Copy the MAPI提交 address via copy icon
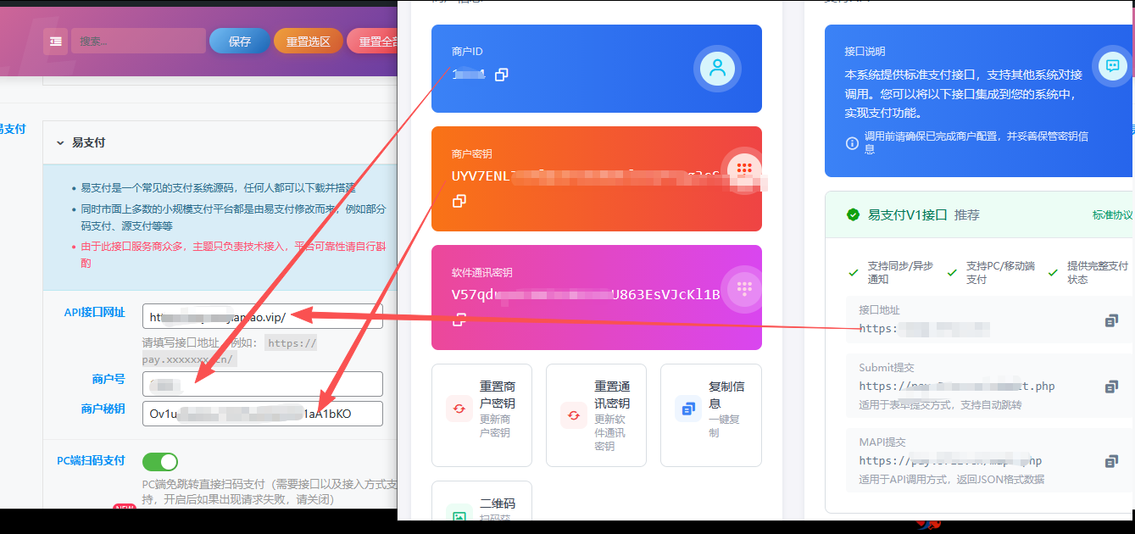The width and height of the screenshot is (1135, 534). coord(1111,460)
